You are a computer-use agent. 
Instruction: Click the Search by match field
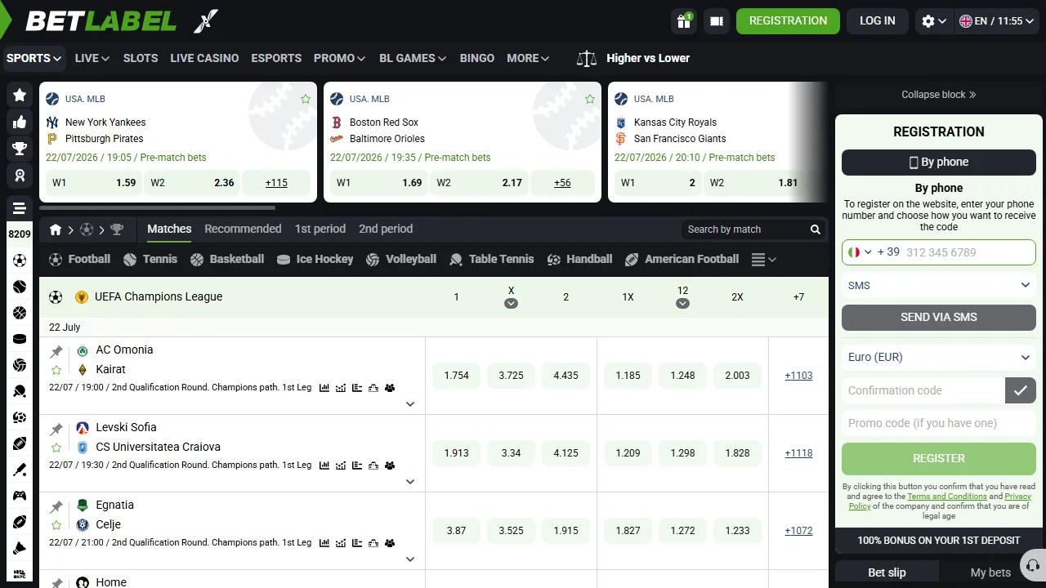pyautogui.click(x=745, y=229)
